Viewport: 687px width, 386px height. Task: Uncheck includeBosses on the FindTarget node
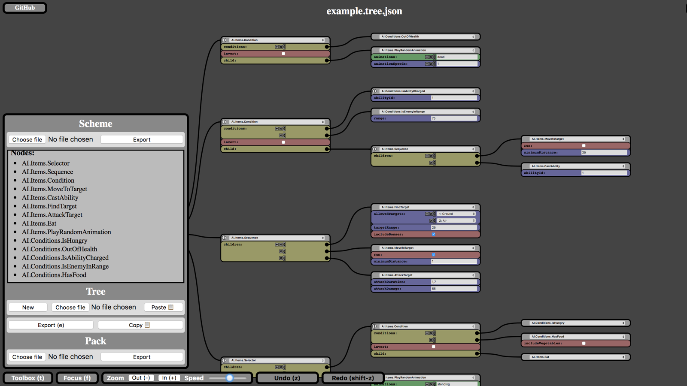433,234
